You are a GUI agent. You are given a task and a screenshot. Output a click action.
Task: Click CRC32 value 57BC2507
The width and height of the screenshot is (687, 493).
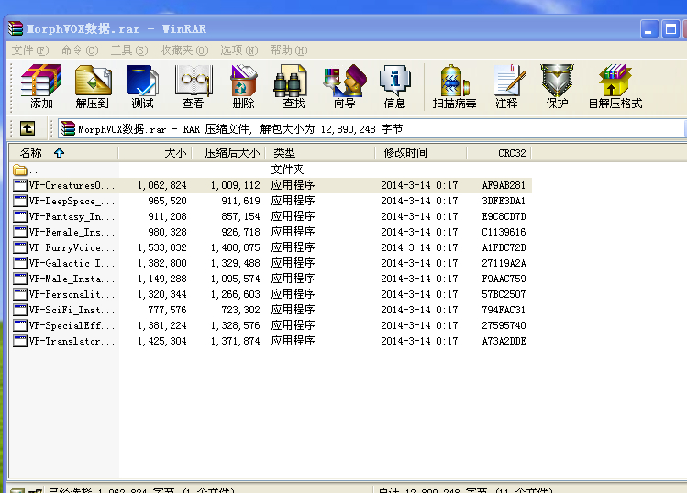[x=504, y=294]
